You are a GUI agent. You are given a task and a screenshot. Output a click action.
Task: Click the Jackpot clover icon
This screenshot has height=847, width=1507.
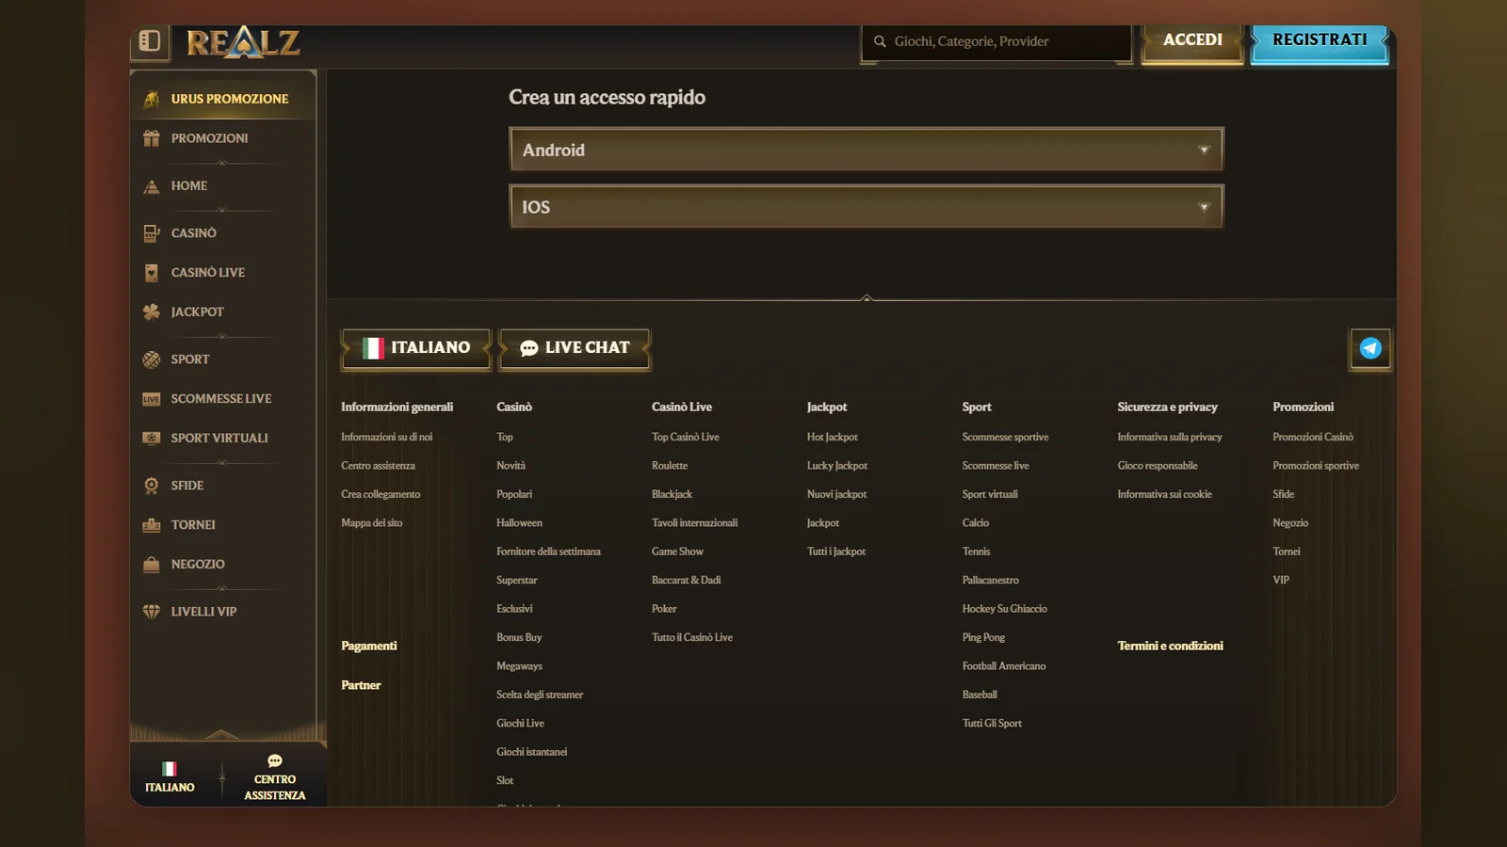[x=151, y=312]
